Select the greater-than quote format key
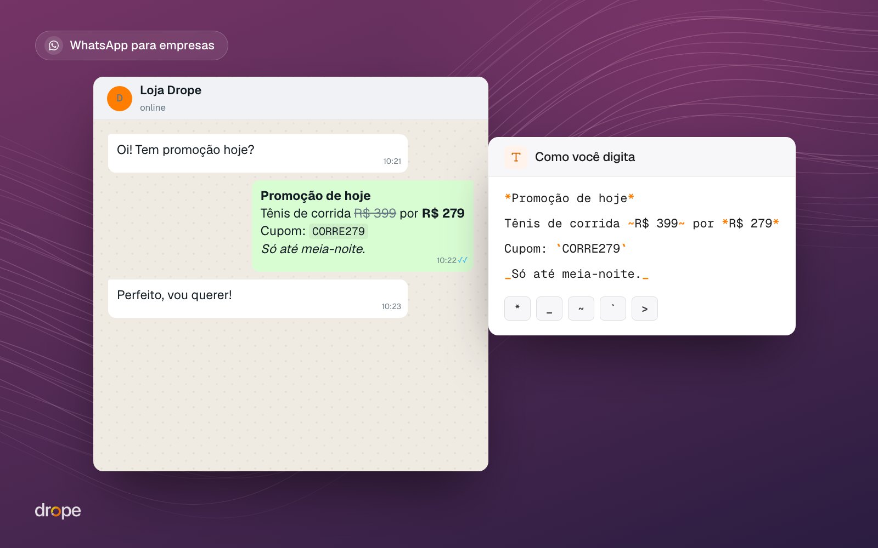 [645, 309]
